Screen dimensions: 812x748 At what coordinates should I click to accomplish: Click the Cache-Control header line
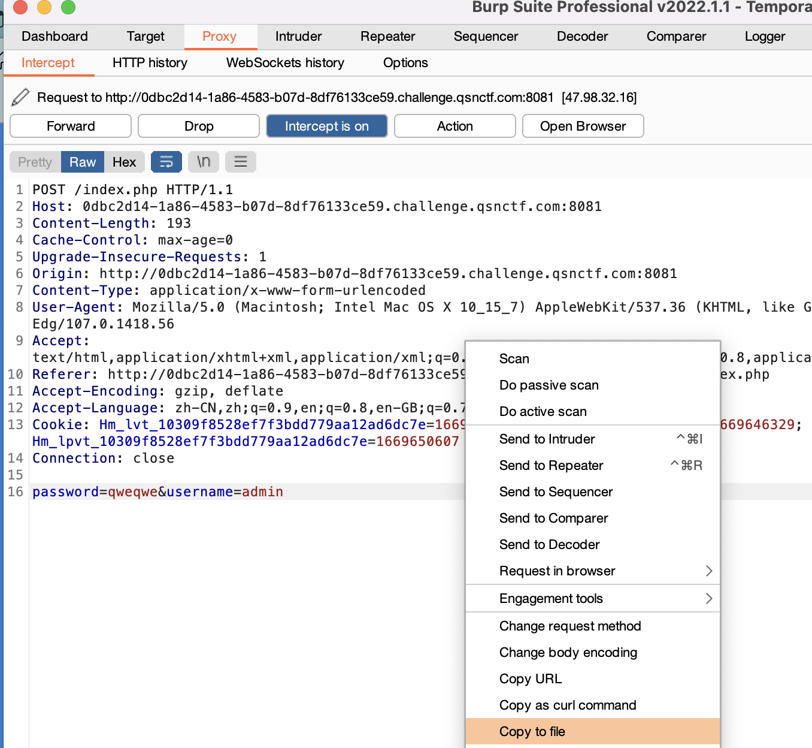pos(132,240)
